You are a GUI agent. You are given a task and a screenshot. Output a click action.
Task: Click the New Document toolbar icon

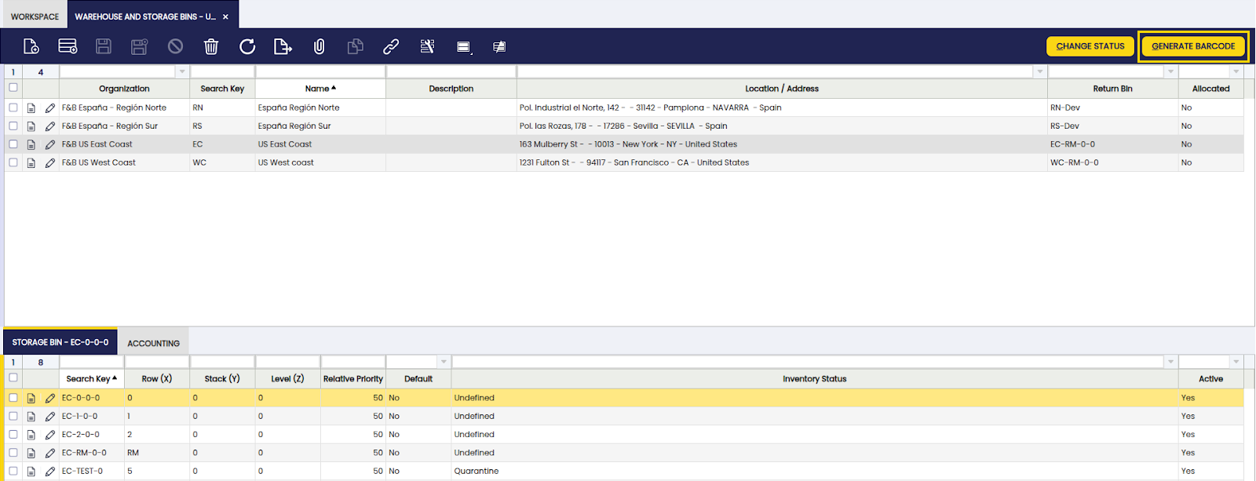[x=31, y=47]
